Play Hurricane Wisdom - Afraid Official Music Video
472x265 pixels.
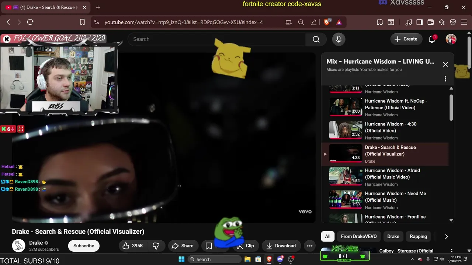point(385,177)
